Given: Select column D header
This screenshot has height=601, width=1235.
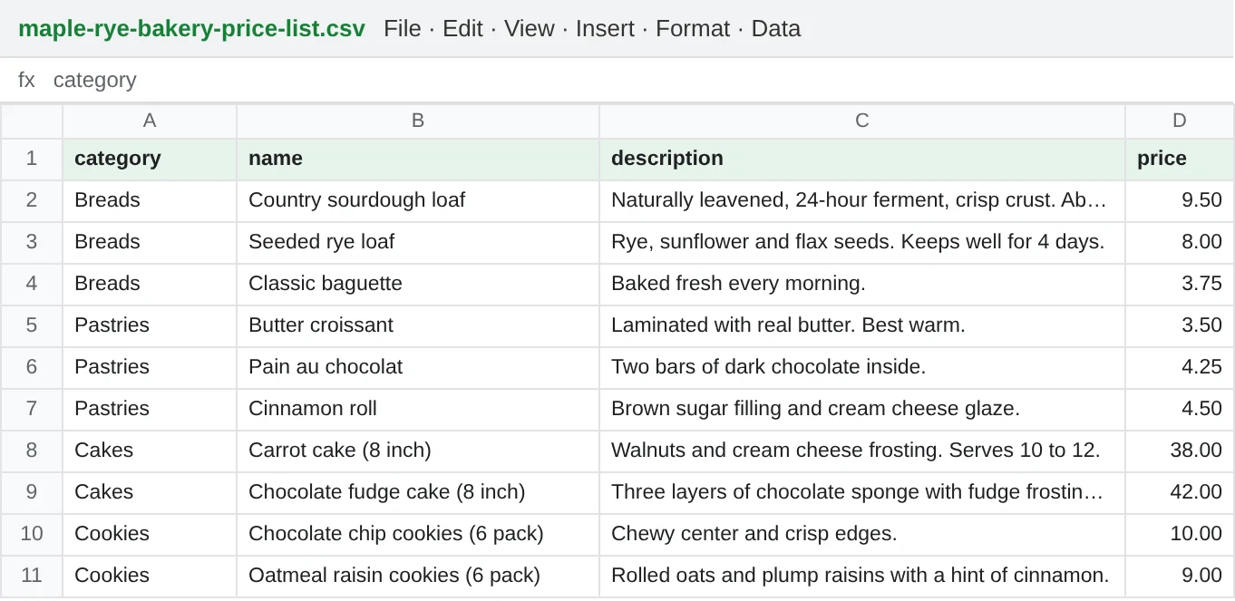Looking at the screenshot, I should click(x=1180, y=121).
